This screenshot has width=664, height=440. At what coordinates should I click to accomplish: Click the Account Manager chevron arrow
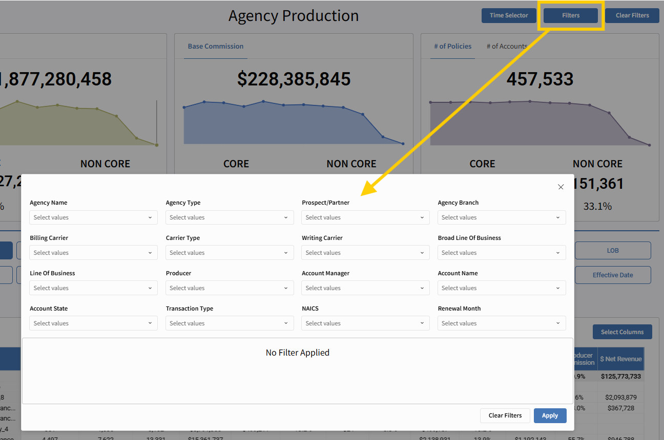point(422,288)
